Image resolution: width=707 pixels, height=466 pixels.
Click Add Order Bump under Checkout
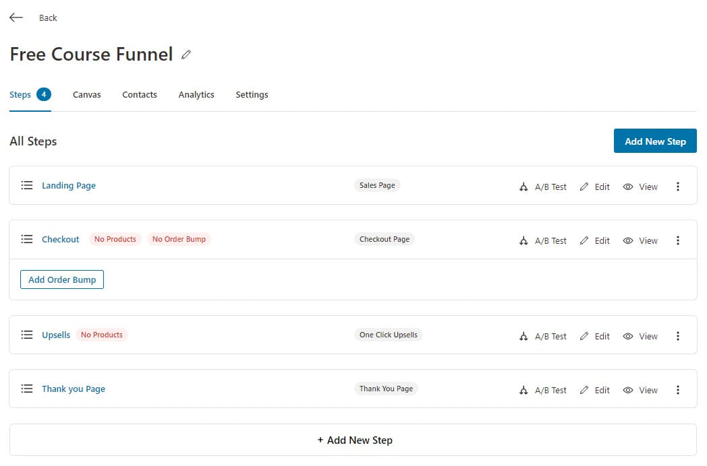coord(61,279)
